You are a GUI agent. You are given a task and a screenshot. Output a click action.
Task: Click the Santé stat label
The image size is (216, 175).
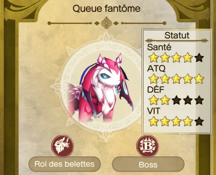159,47
